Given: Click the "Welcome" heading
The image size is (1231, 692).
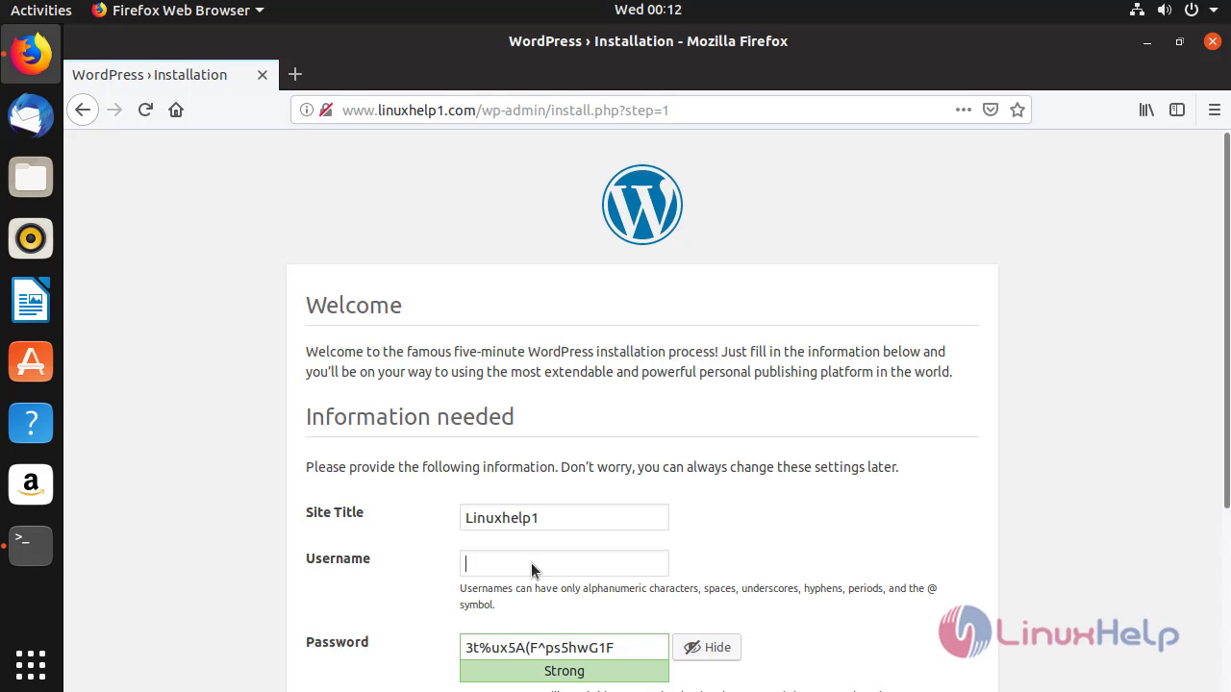Looking at the screenshot, I should (354, 305).
